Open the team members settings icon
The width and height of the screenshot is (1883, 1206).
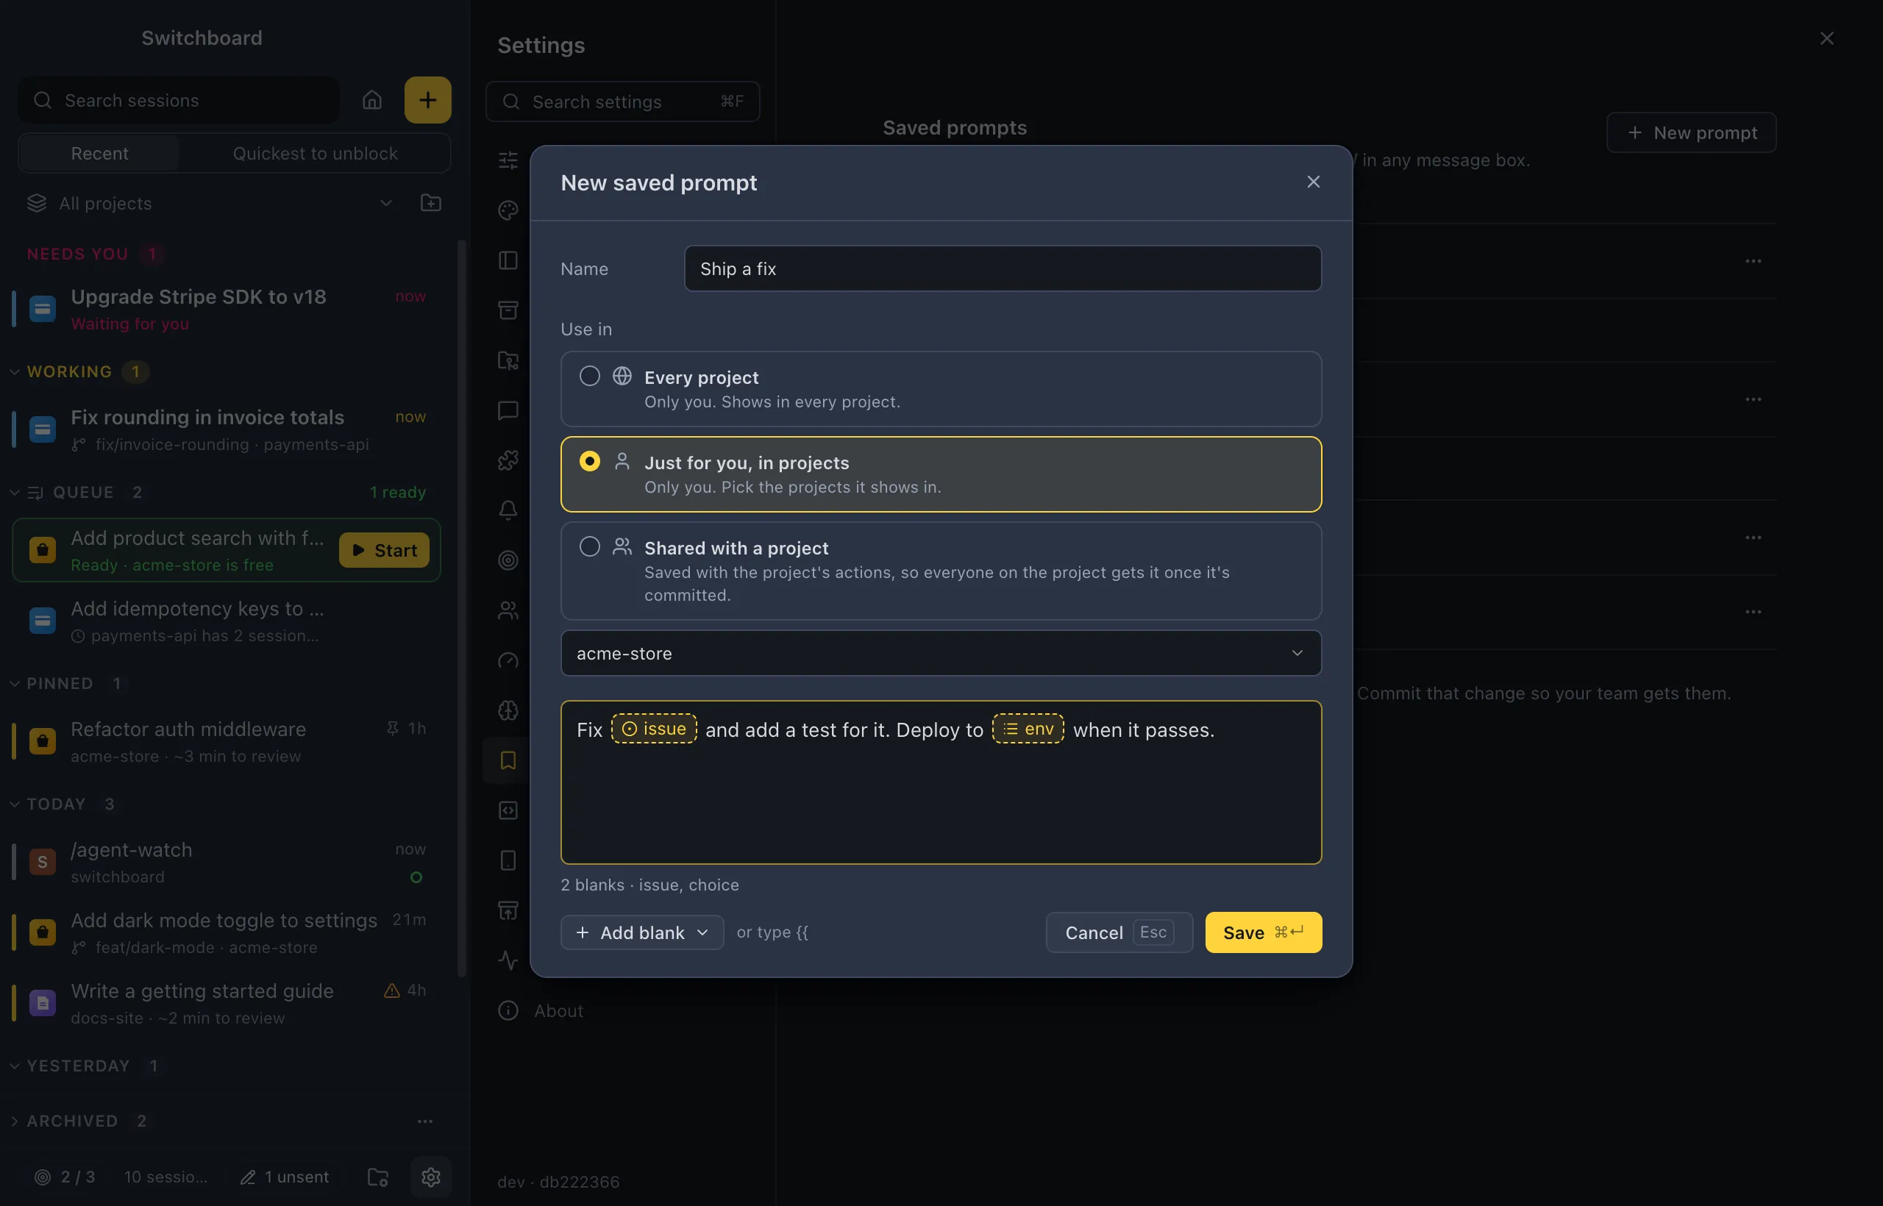click(508, 610)
